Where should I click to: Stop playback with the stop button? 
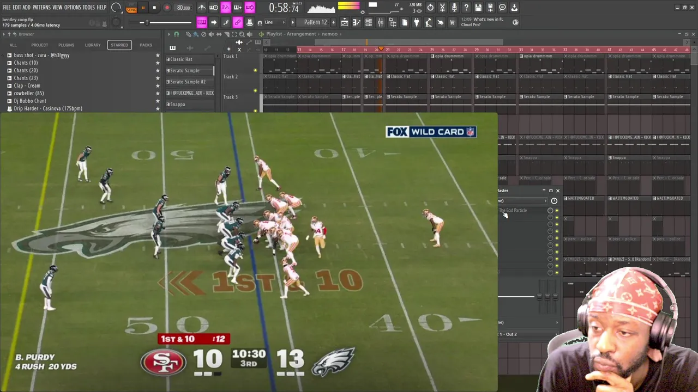(x=154, y=8)
